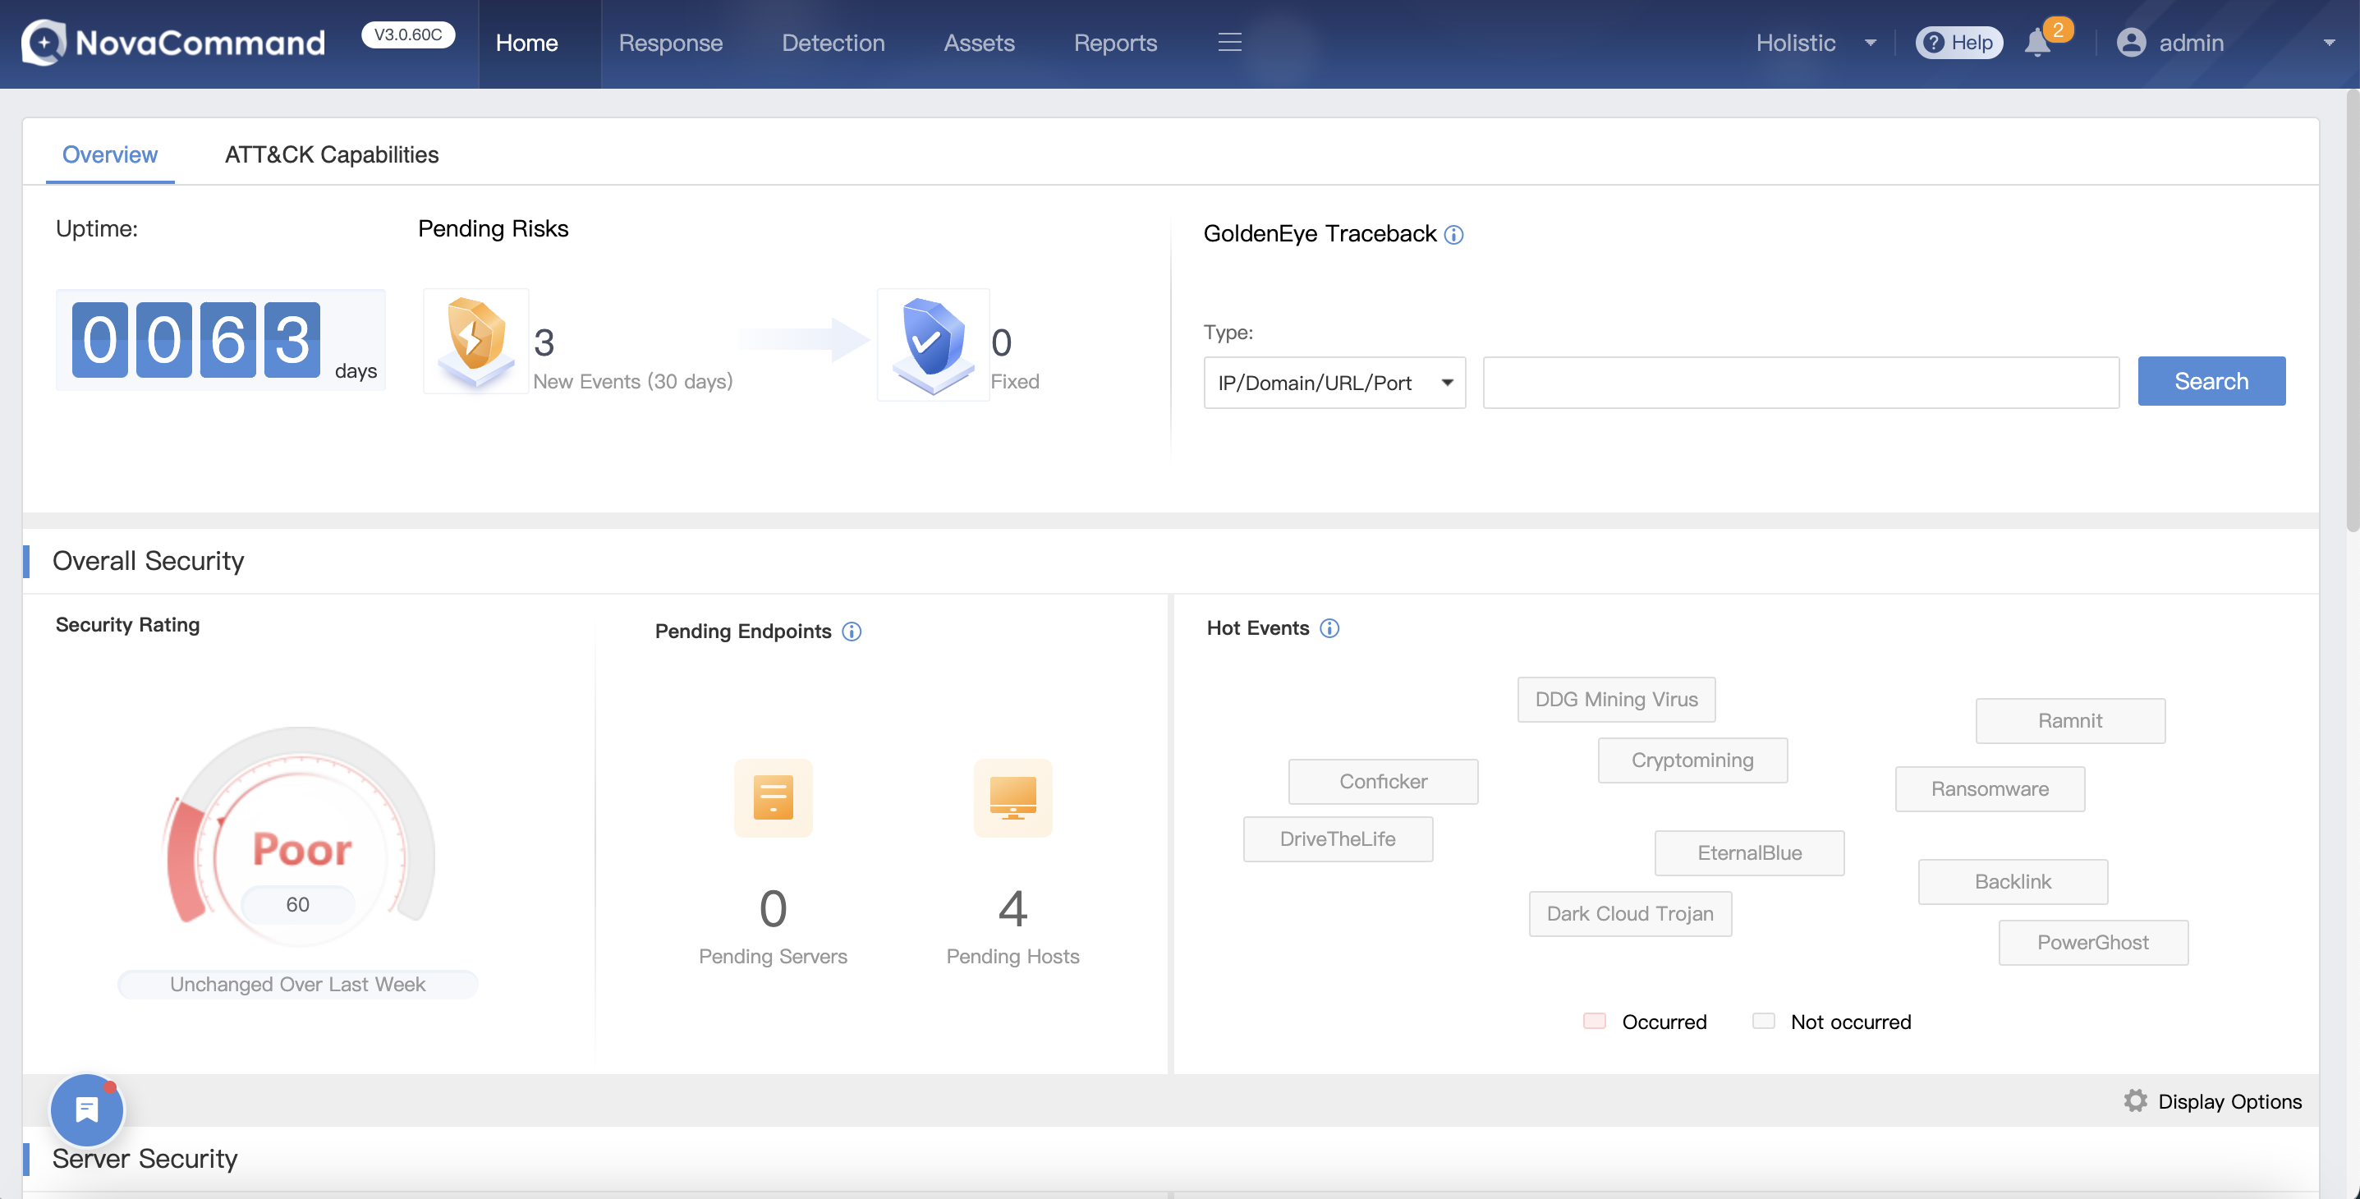Open the hamburger menu icon

click(1229, 42)
